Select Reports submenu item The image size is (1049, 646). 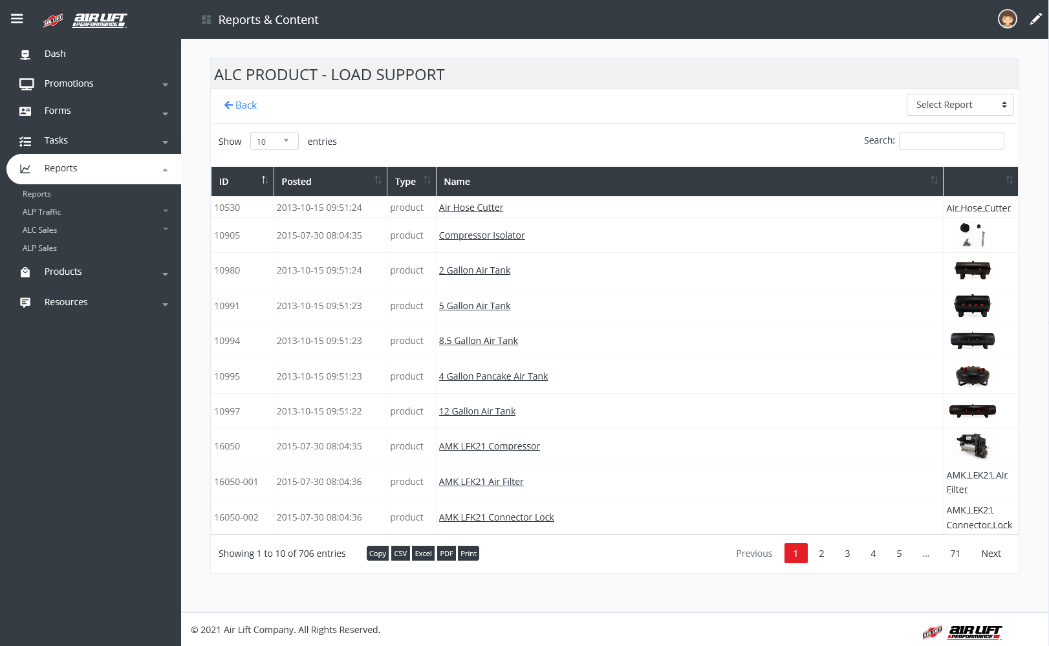[36, 194]
